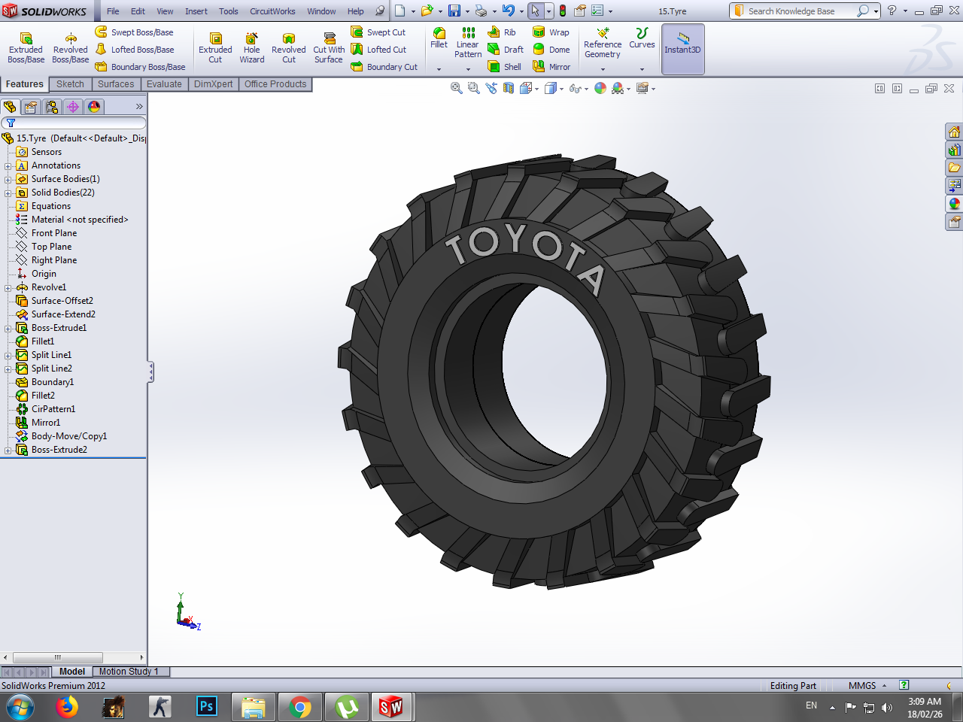Open the Office Products tab
This screenshot has height=722, width=963.
click(x=275, y=84)
